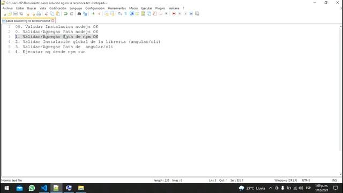
Task: Click the UTF-8 encoding status entry
Action: click(306, 181)
